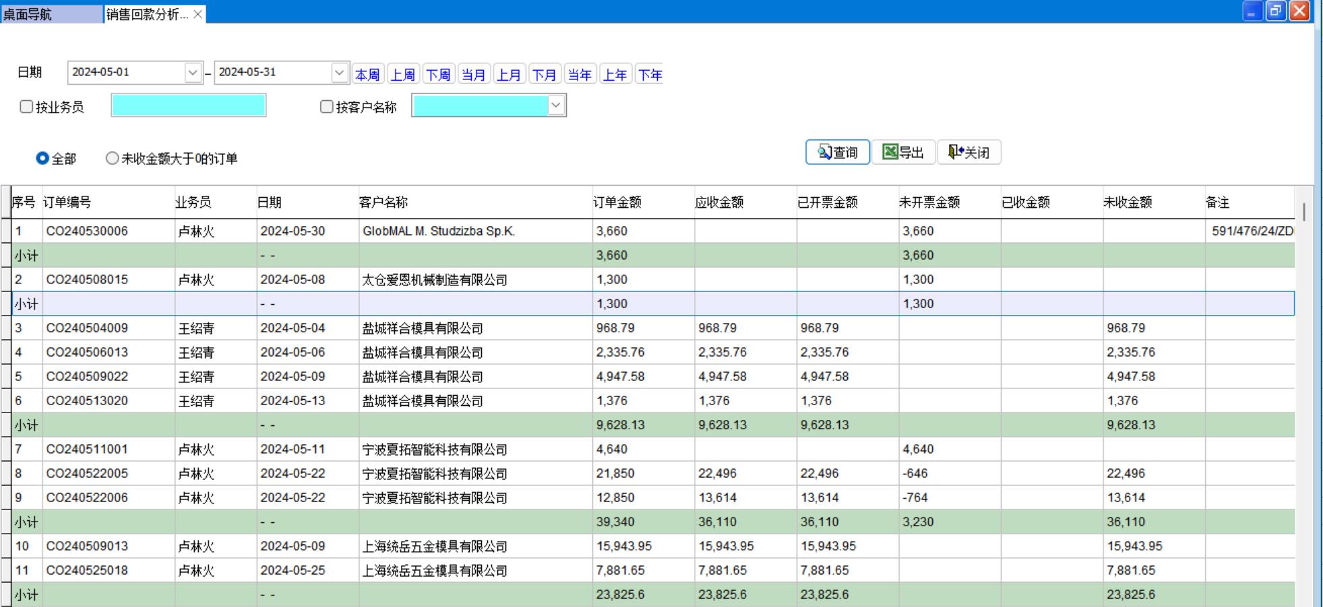Open the start date 2024-05-01 dropdown
1323x607 pixels.
point(193,73)
